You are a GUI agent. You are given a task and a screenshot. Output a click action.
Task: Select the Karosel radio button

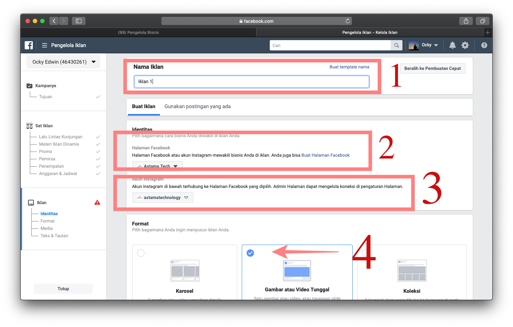[x=141, y=253]
